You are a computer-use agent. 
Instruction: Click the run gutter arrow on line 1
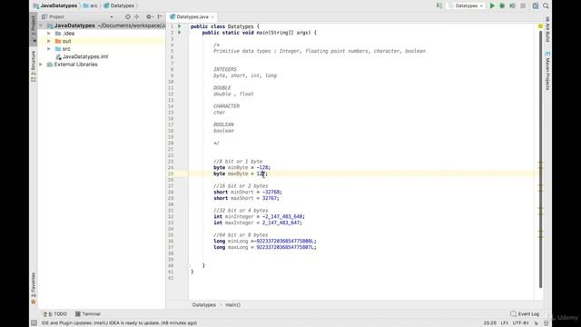point(180,26)
